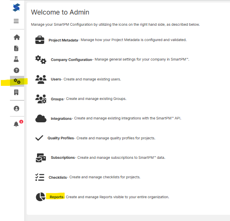Image resolution: width=230 pixels, height=221 pixels.
Task: Click "Create and manage checklists for projects." text
Action: 105,177
